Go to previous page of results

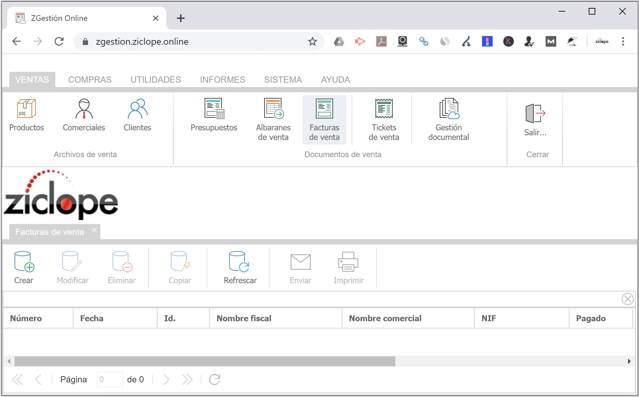click(x=38, y=379)
